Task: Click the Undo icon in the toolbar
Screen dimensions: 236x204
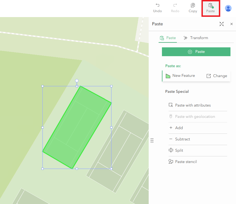Action: tap(158, 6)
